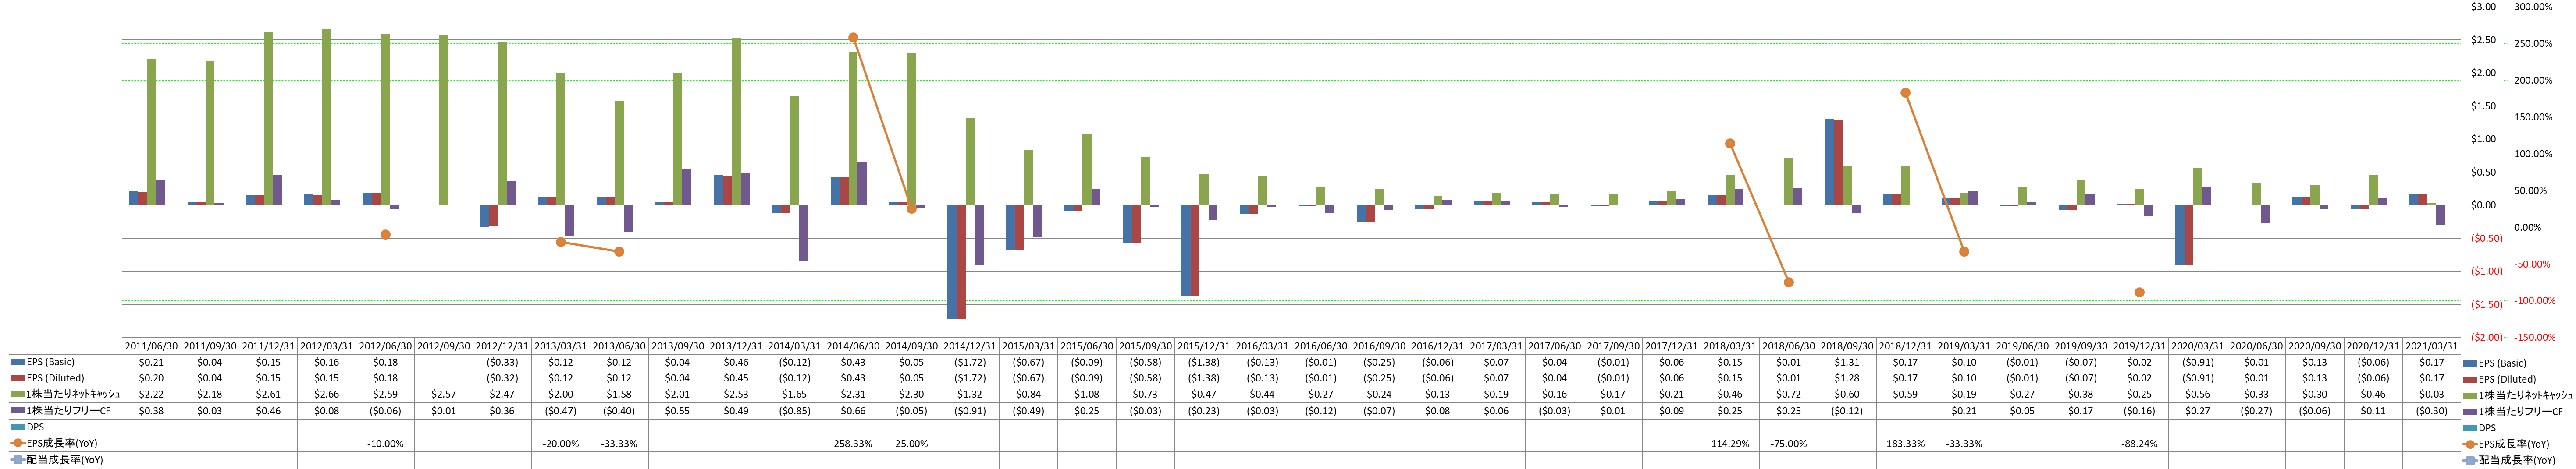Click the $2.57 net cash cell

pos(443,394)
